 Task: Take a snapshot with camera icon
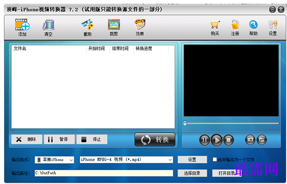point(250,140)
